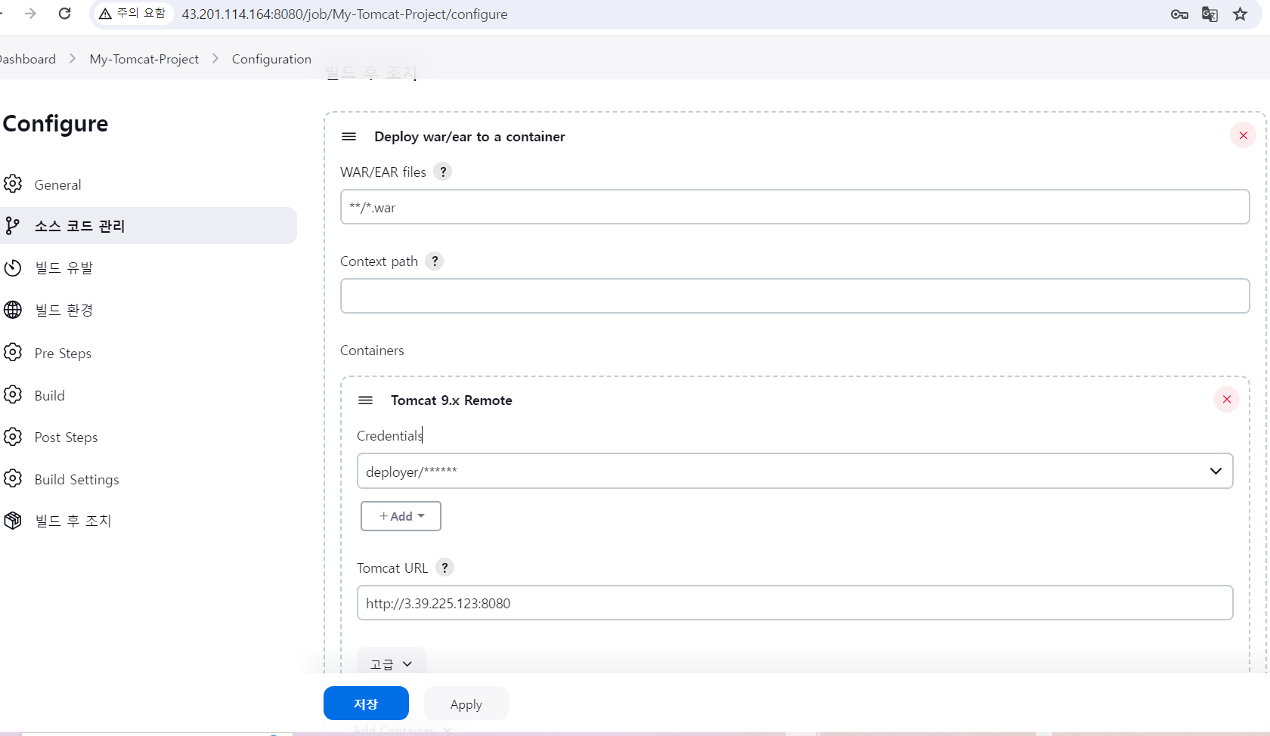Open My-Tomcat-Project breadcrumb link

(144, 59)
